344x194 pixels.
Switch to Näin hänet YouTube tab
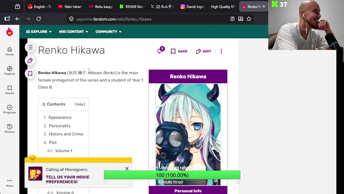70,7
